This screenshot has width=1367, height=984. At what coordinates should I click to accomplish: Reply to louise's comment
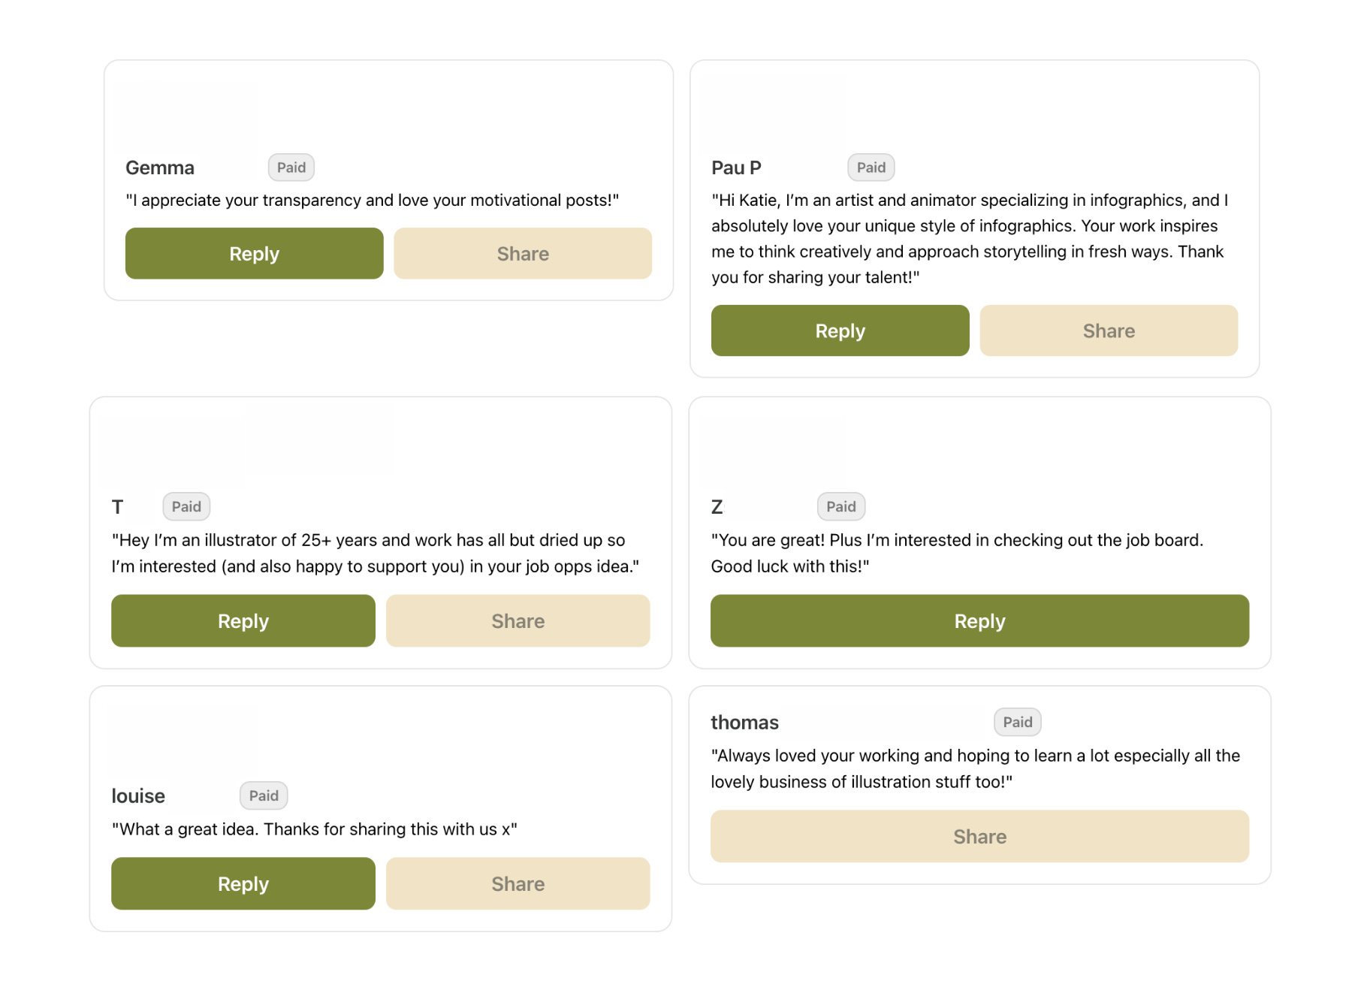tap(243, 884)
